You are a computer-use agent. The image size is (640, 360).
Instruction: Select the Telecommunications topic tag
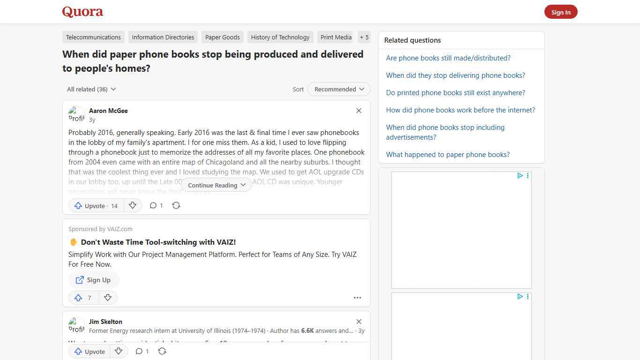pyautogui.click(x=93, y=37)
